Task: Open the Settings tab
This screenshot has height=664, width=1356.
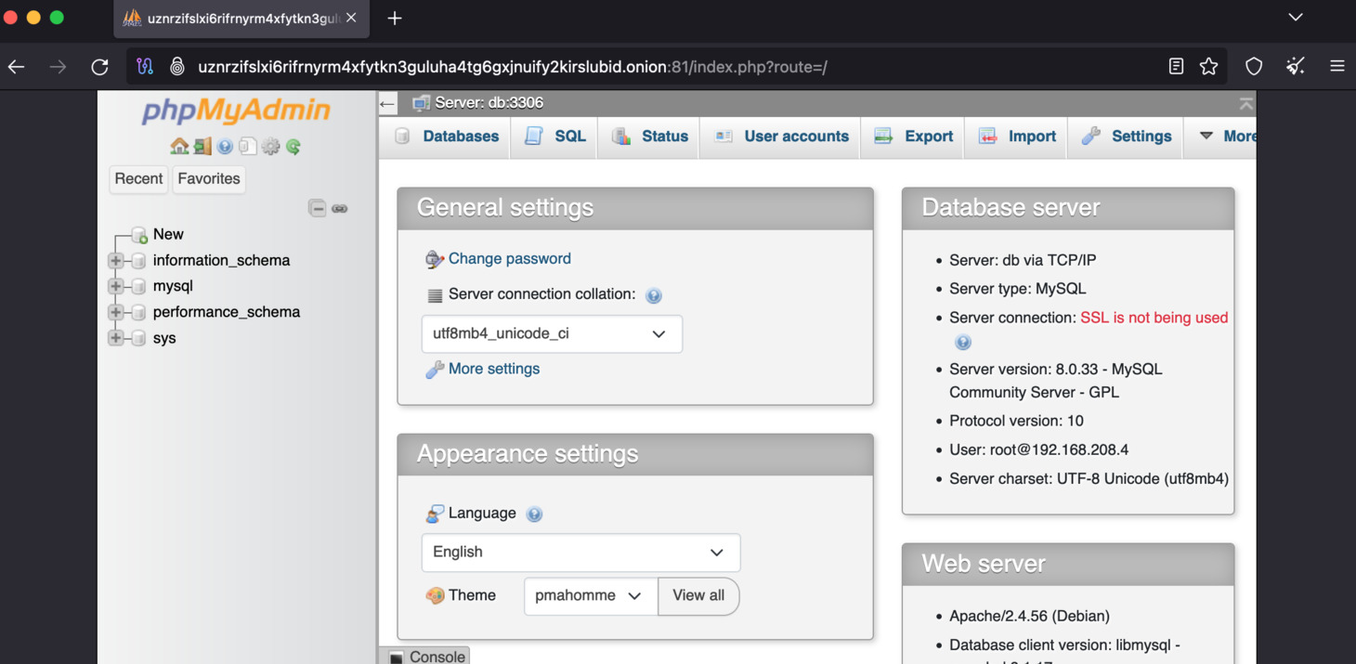Action: 1126,137
